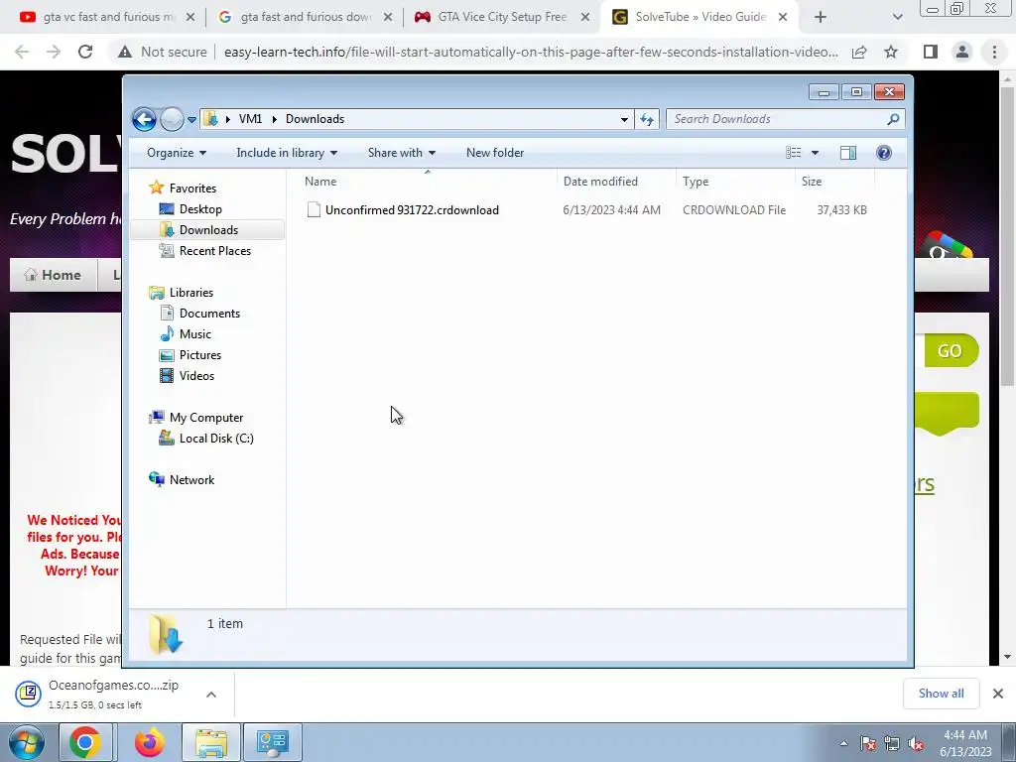Bookmark this page with star icon

coord(891,52)
